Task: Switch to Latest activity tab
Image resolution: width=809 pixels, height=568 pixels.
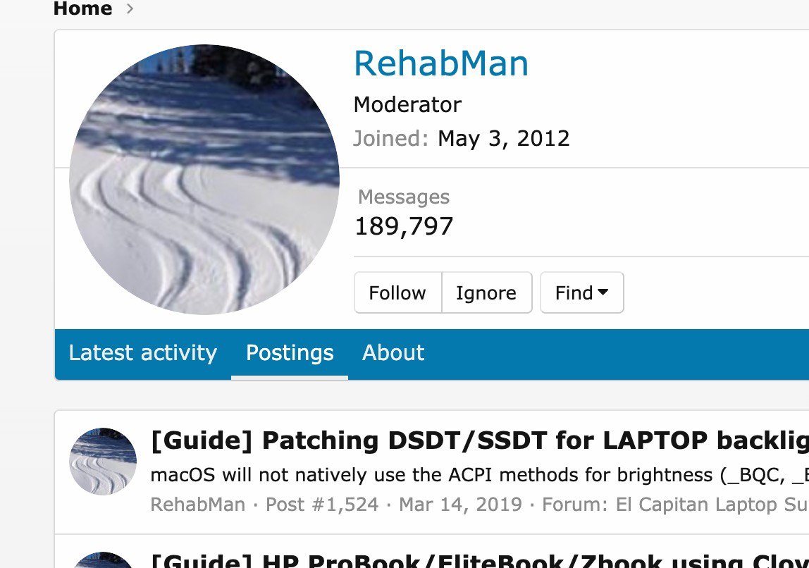Action: click(x=143, y=353)
